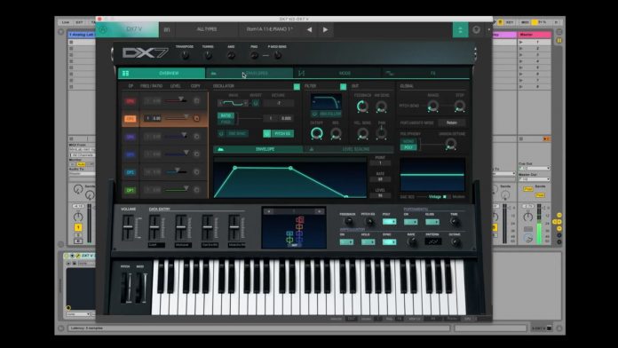Click the filter Cutoff knob
Image resolution: width=618 pixels, height=348 pixels.
coord(316,133)
